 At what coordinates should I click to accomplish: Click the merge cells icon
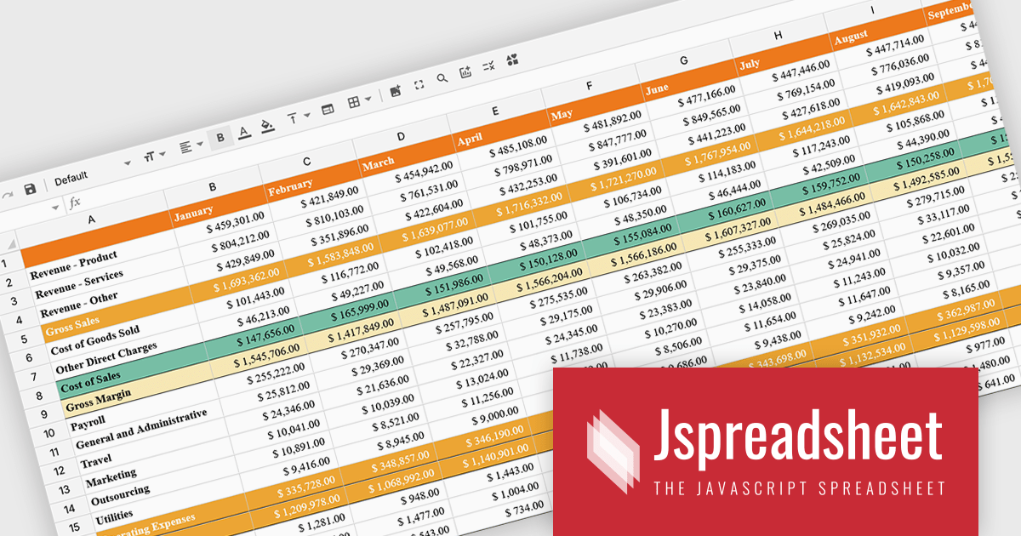click(x=328, y=111)
